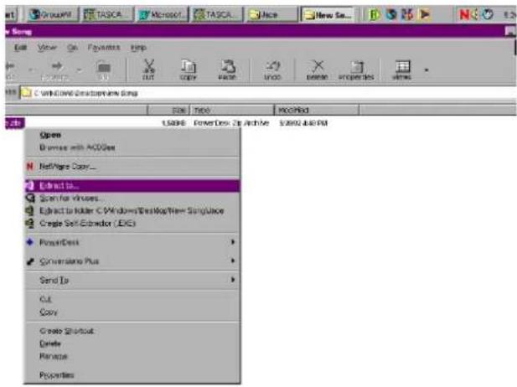Choose Cut in the context menu
Image resolution: width=517 pixels, height=387 pixels.
(x=45, y=299)
